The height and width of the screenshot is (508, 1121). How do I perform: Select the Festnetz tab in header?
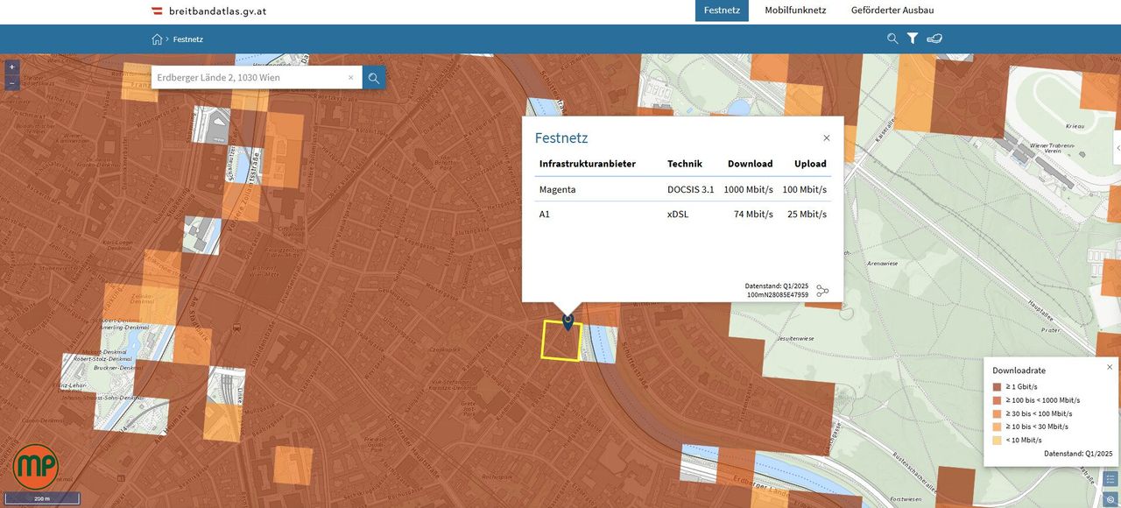click(722, 11)
